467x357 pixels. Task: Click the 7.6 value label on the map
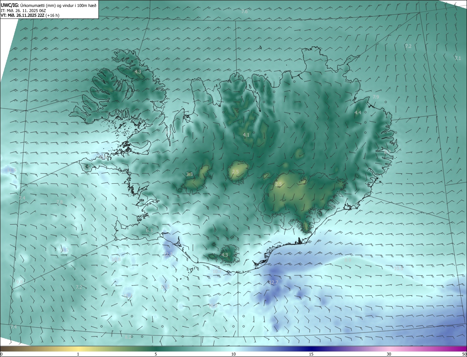(244, 12)
